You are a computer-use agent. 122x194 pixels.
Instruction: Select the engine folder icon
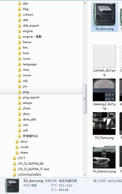click(x=19, y=31)
